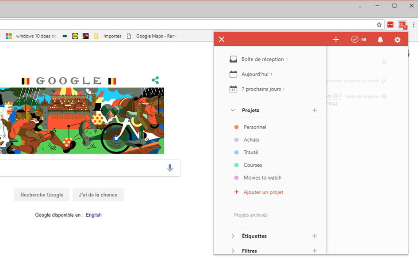Open Projets archivés
418x278 pixels.
(x=251, y=215)
